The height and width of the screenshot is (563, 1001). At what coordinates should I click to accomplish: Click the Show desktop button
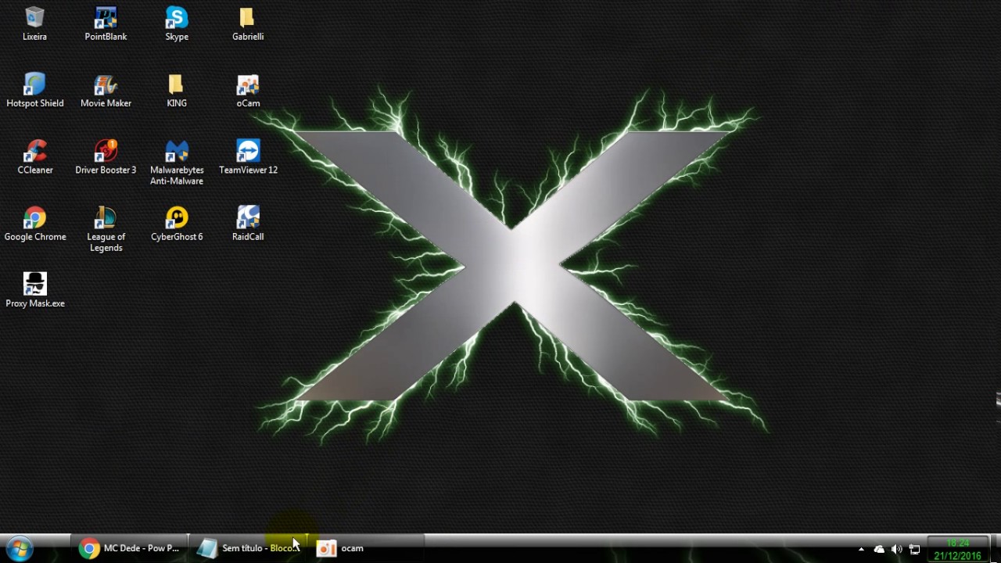tap(995, 549)
